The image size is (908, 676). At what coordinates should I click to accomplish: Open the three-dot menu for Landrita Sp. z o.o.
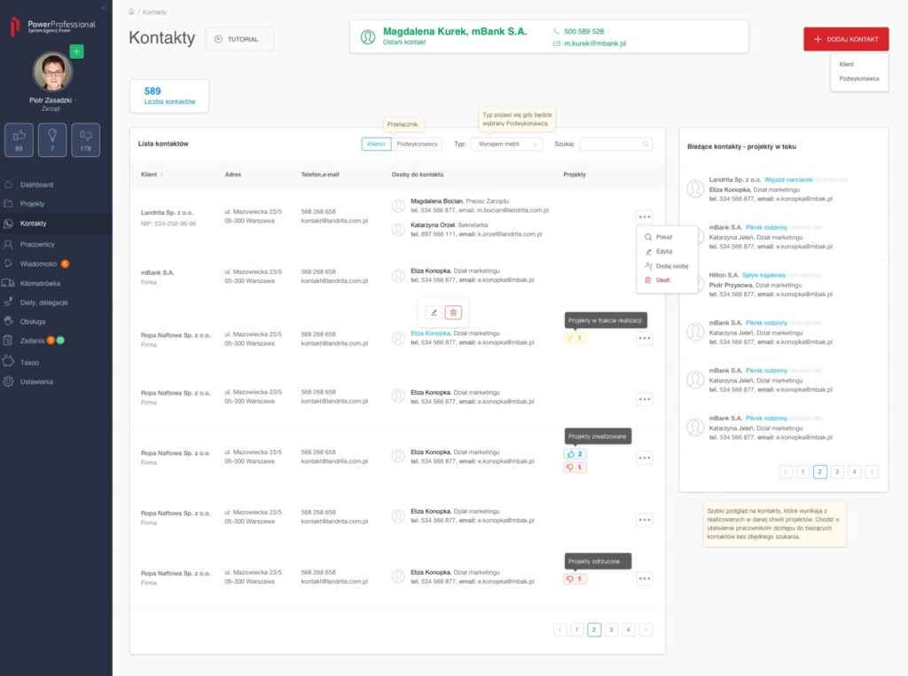pos(644,216)
